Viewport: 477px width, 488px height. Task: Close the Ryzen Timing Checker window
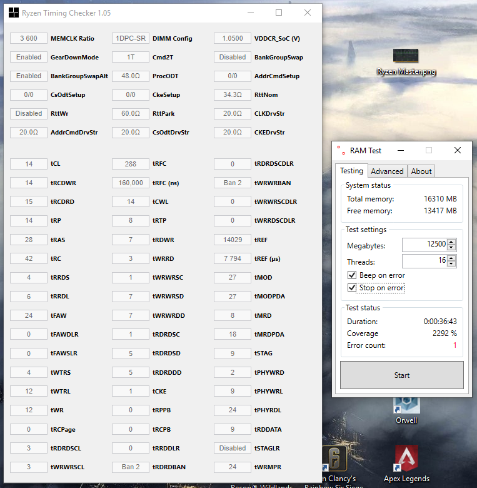point(308,13)
